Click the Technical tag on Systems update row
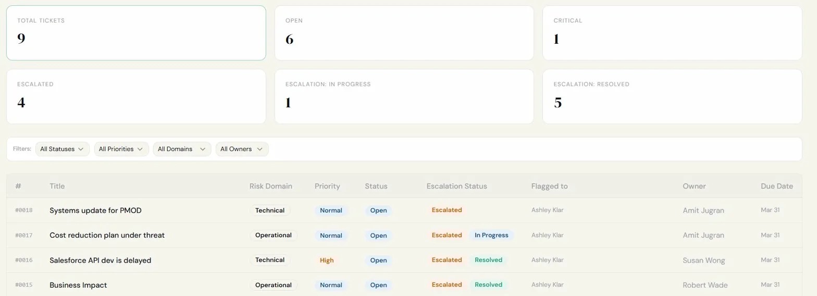Screen dimensions: 817x296 [x=270, y=211]
